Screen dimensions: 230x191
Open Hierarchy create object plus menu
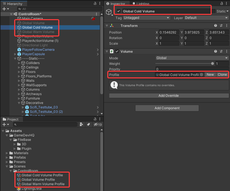6,9
